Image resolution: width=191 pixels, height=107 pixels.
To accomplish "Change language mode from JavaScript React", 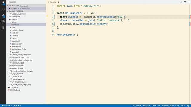I will point(168,106).
